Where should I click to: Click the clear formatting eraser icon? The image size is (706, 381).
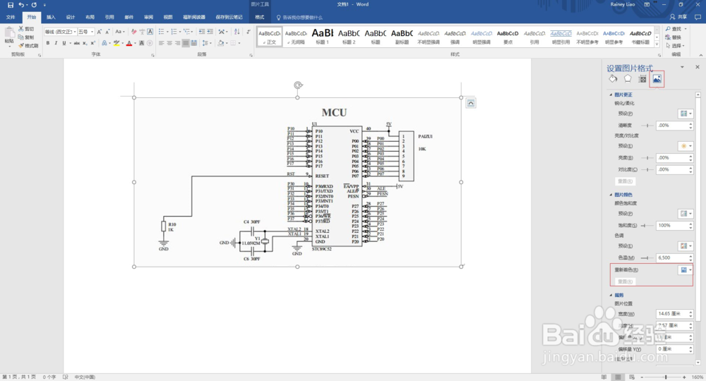133,32
